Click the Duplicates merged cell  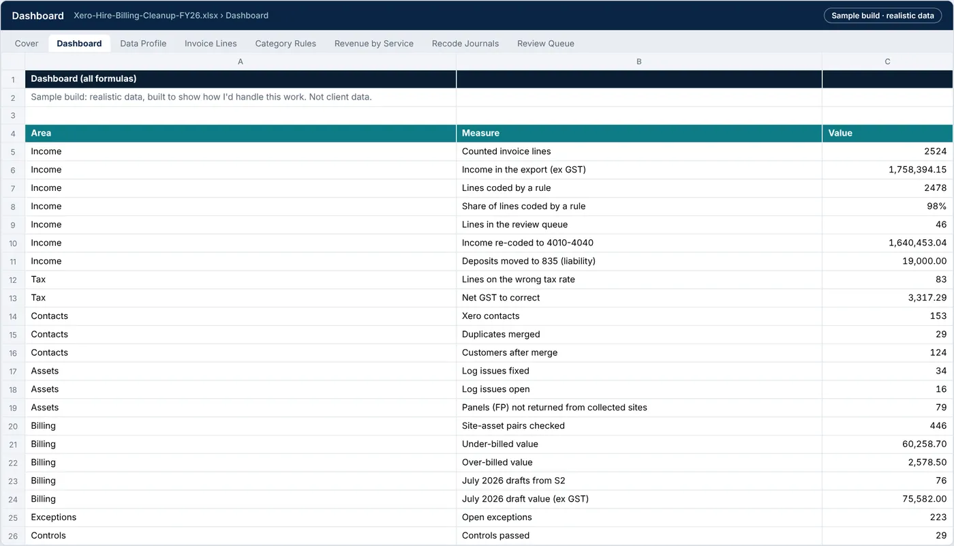[x=639, y=335]
